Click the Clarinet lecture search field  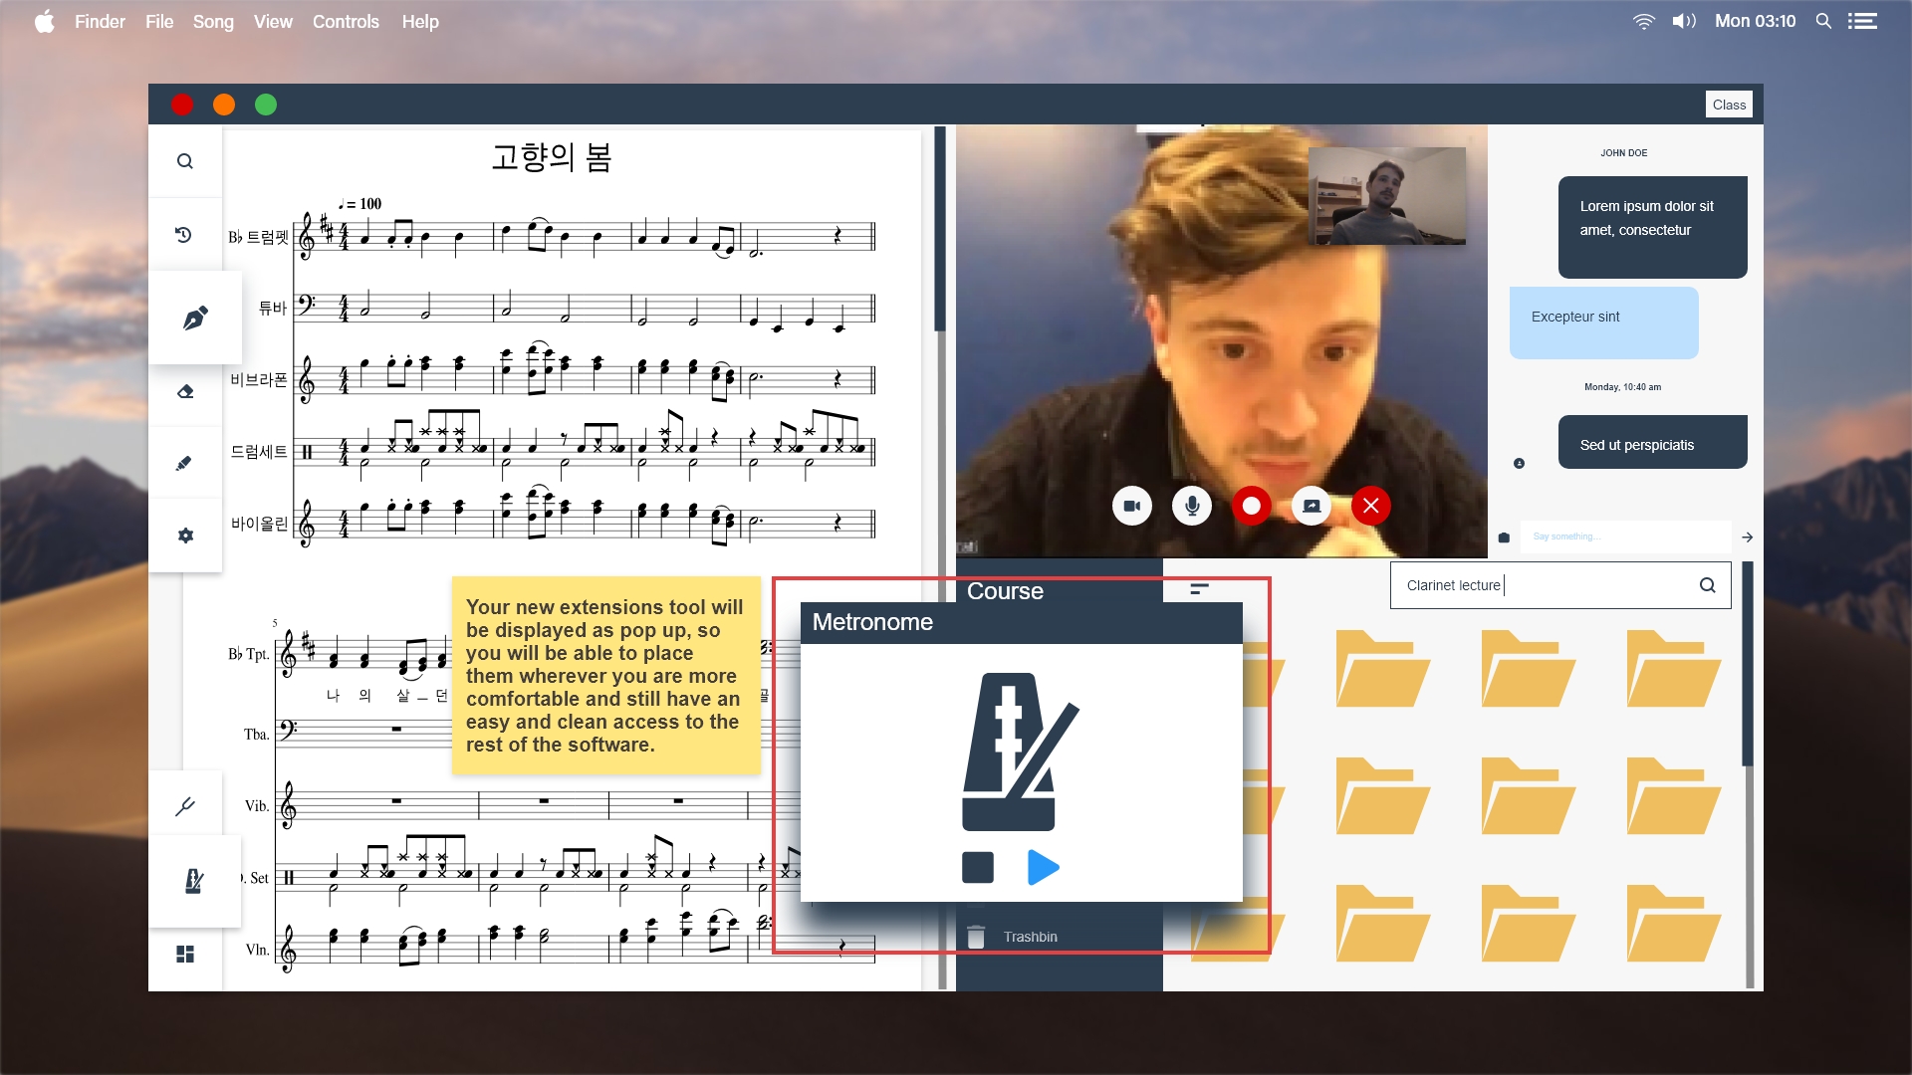click(x=1544, y=585)
